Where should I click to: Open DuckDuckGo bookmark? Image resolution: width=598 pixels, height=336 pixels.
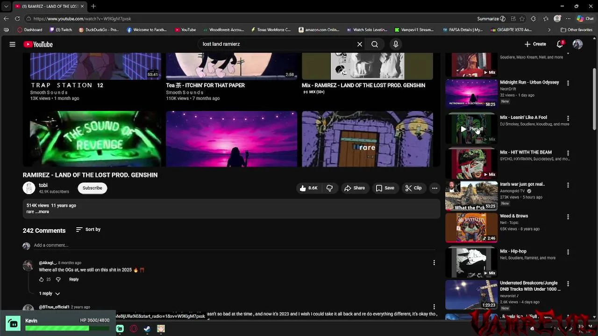point(99,30)
